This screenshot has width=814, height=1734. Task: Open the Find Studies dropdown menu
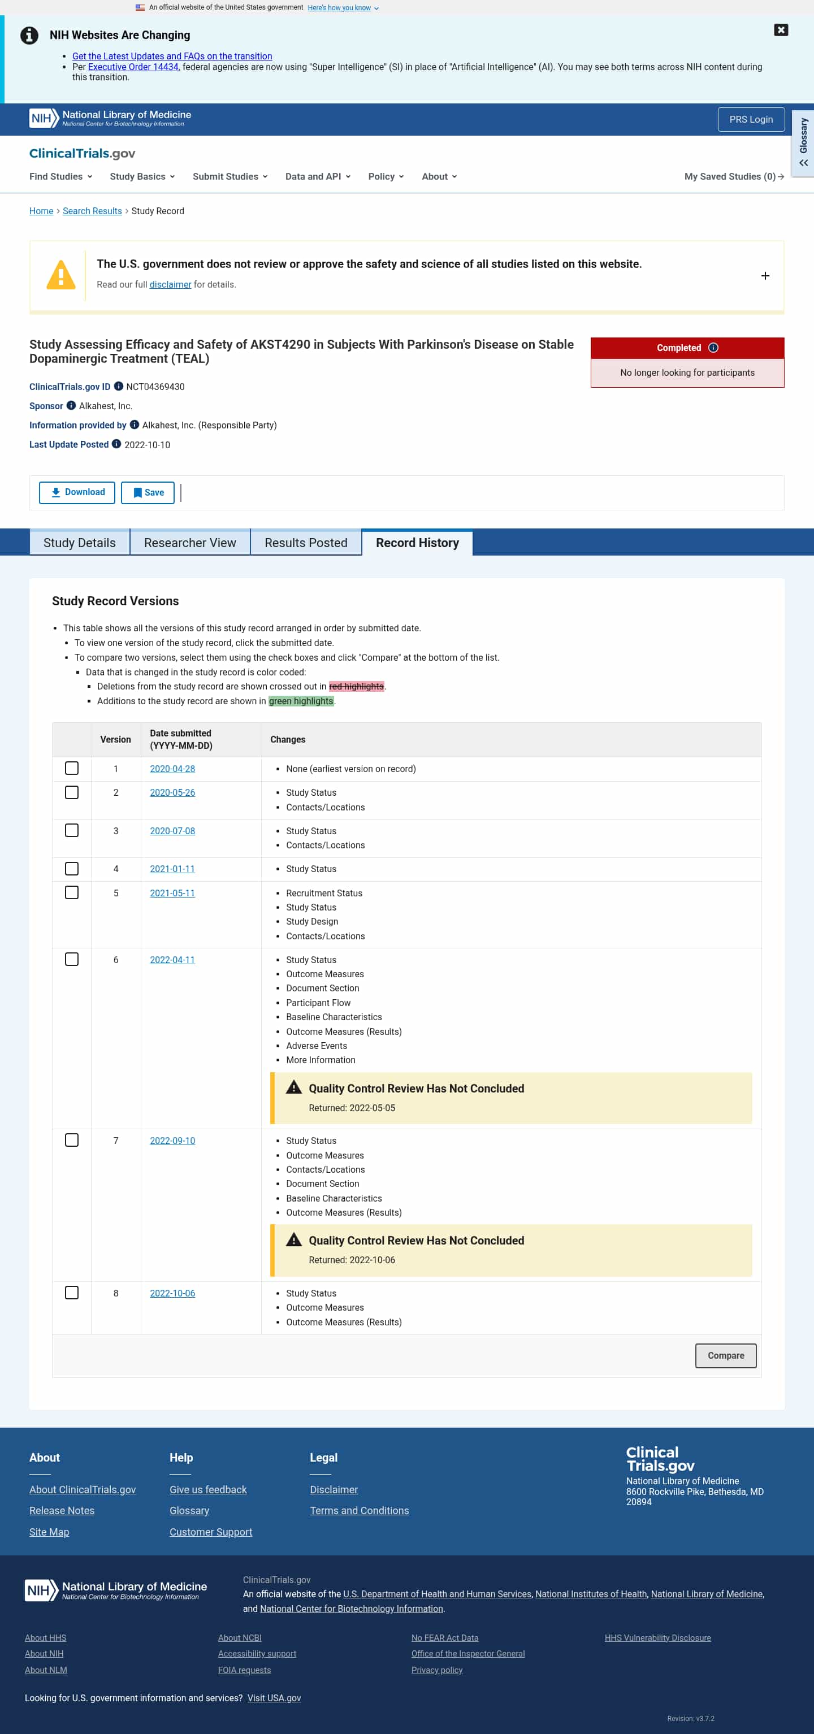click(60, 176)
